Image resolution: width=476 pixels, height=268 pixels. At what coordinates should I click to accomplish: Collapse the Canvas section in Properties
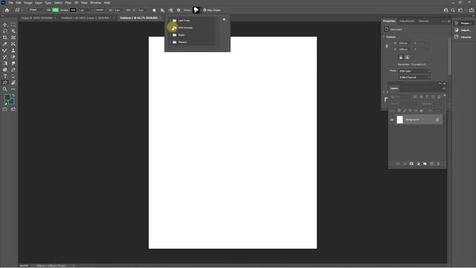click(384, 36)
